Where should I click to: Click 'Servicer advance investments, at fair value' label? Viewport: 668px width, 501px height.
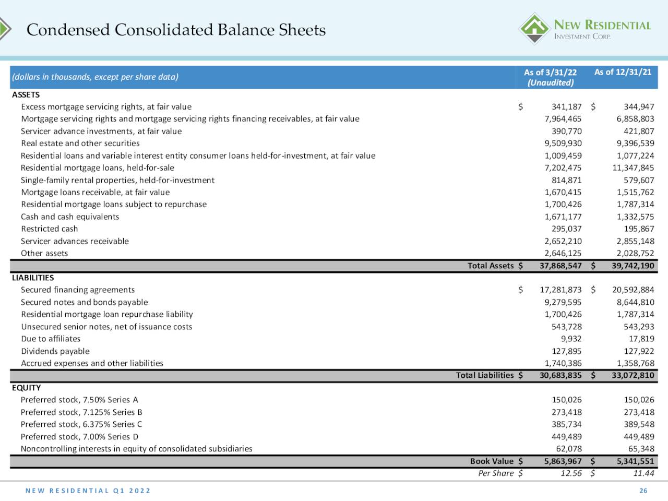(x=101, y=131)
